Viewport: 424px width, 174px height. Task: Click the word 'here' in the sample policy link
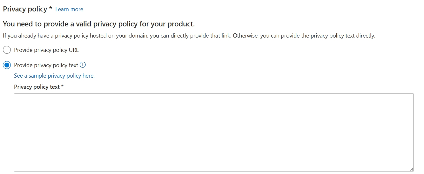[89, 76]
